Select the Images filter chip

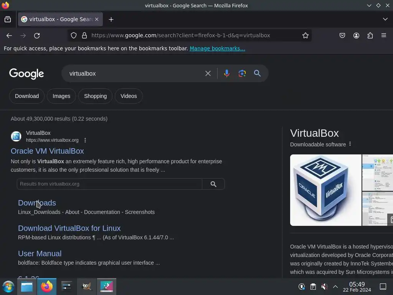click(x=61, y=96)
